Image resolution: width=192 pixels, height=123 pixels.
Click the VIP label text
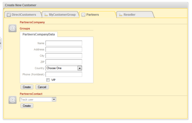(x=53, y=80)
